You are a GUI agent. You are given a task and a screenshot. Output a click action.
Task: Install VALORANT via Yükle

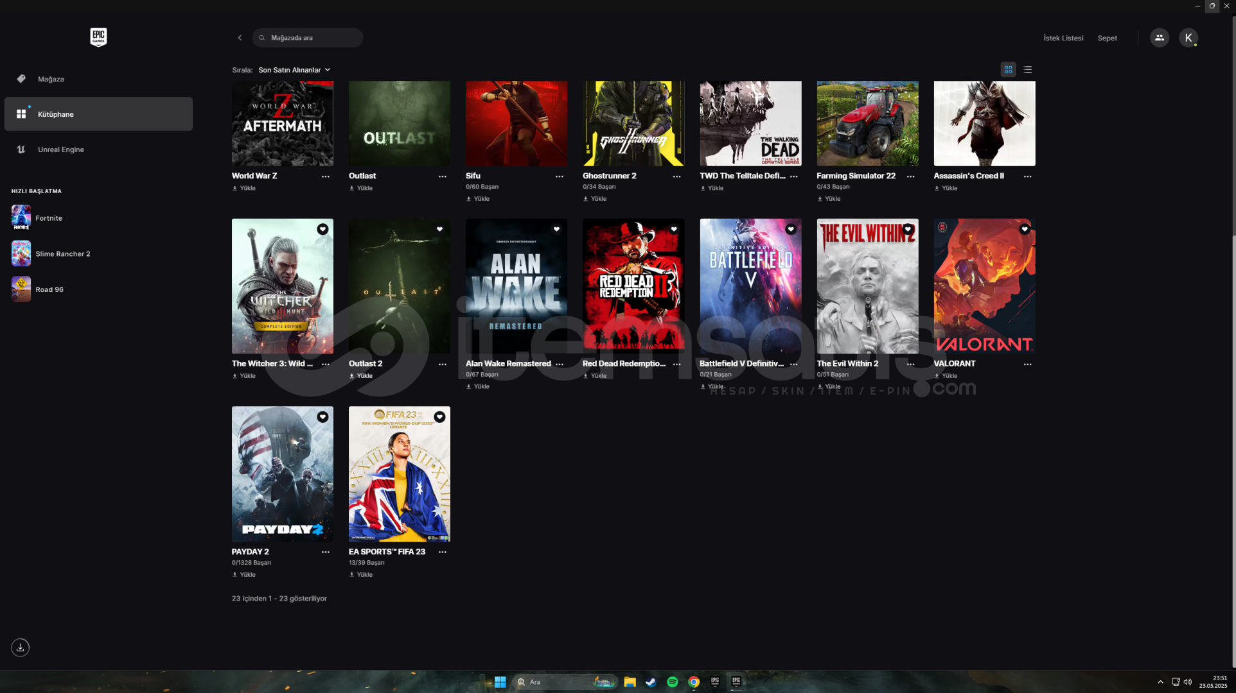946,376
